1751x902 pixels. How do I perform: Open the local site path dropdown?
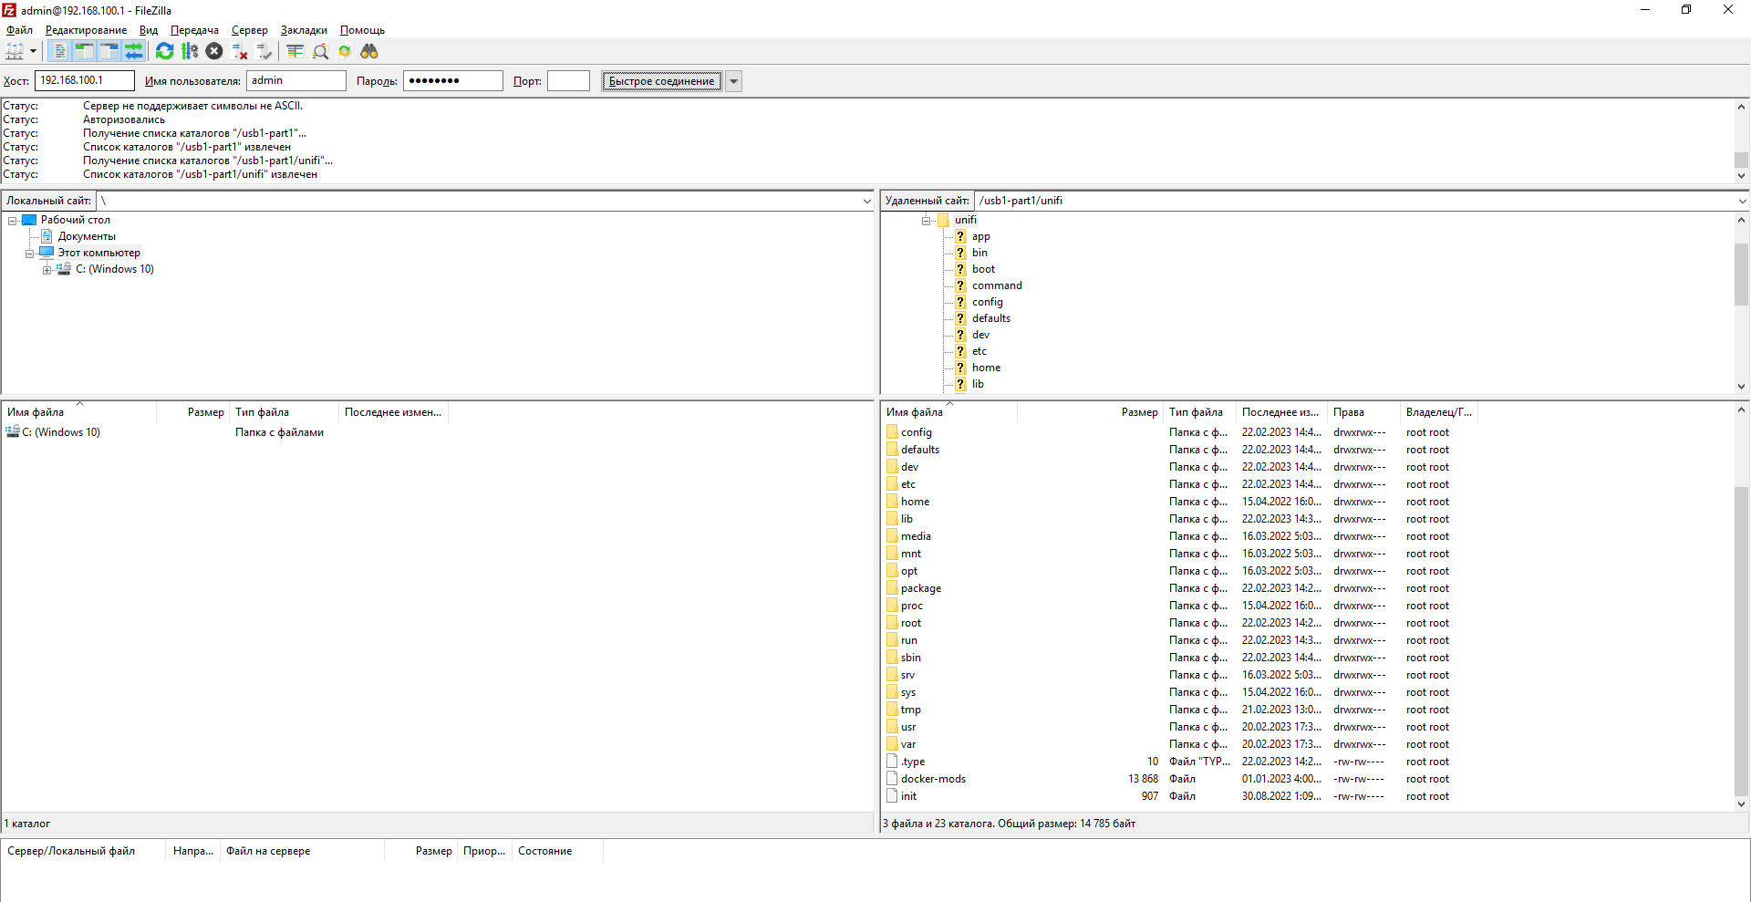click(866, 201)
